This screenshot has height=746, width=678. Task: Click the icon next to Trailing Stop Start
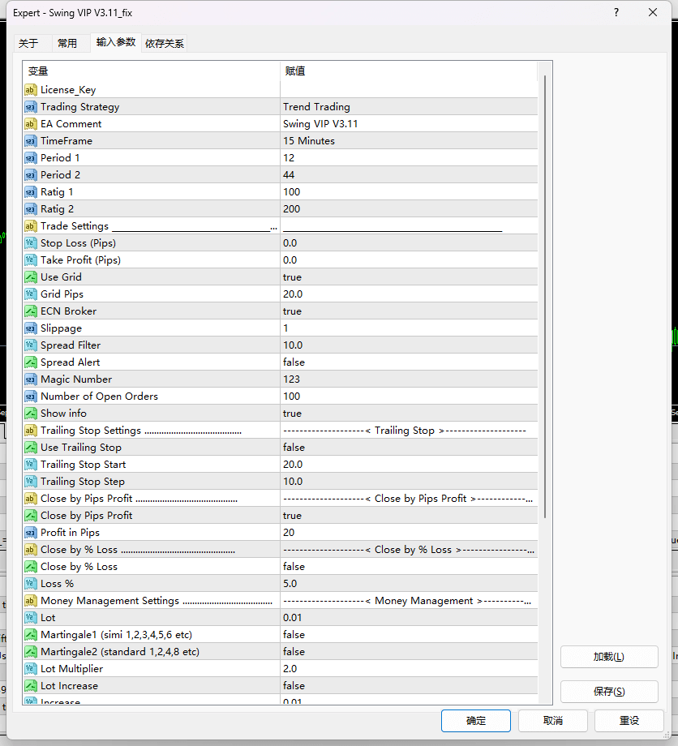[32, 464]
